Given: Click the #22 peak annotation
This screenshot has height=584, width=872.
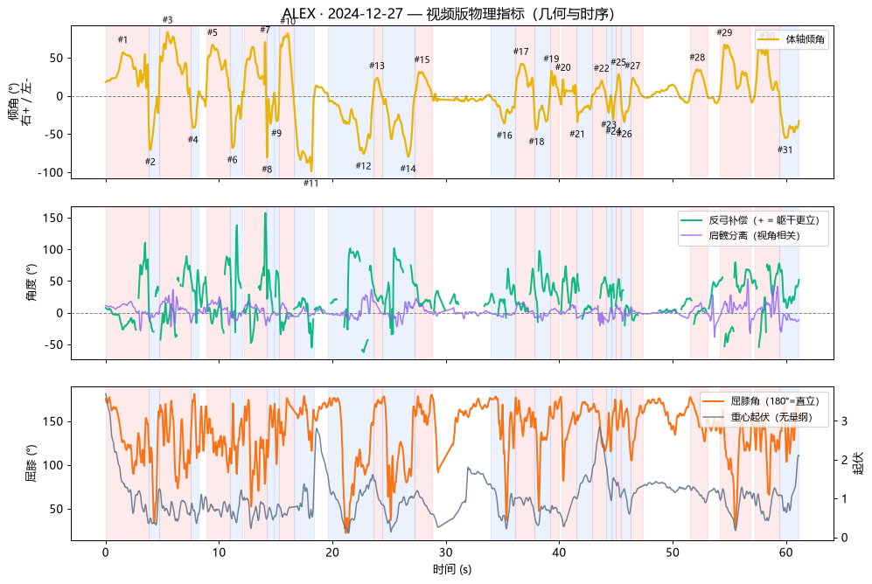Looking at the screenshot, I should click(602, 68).
